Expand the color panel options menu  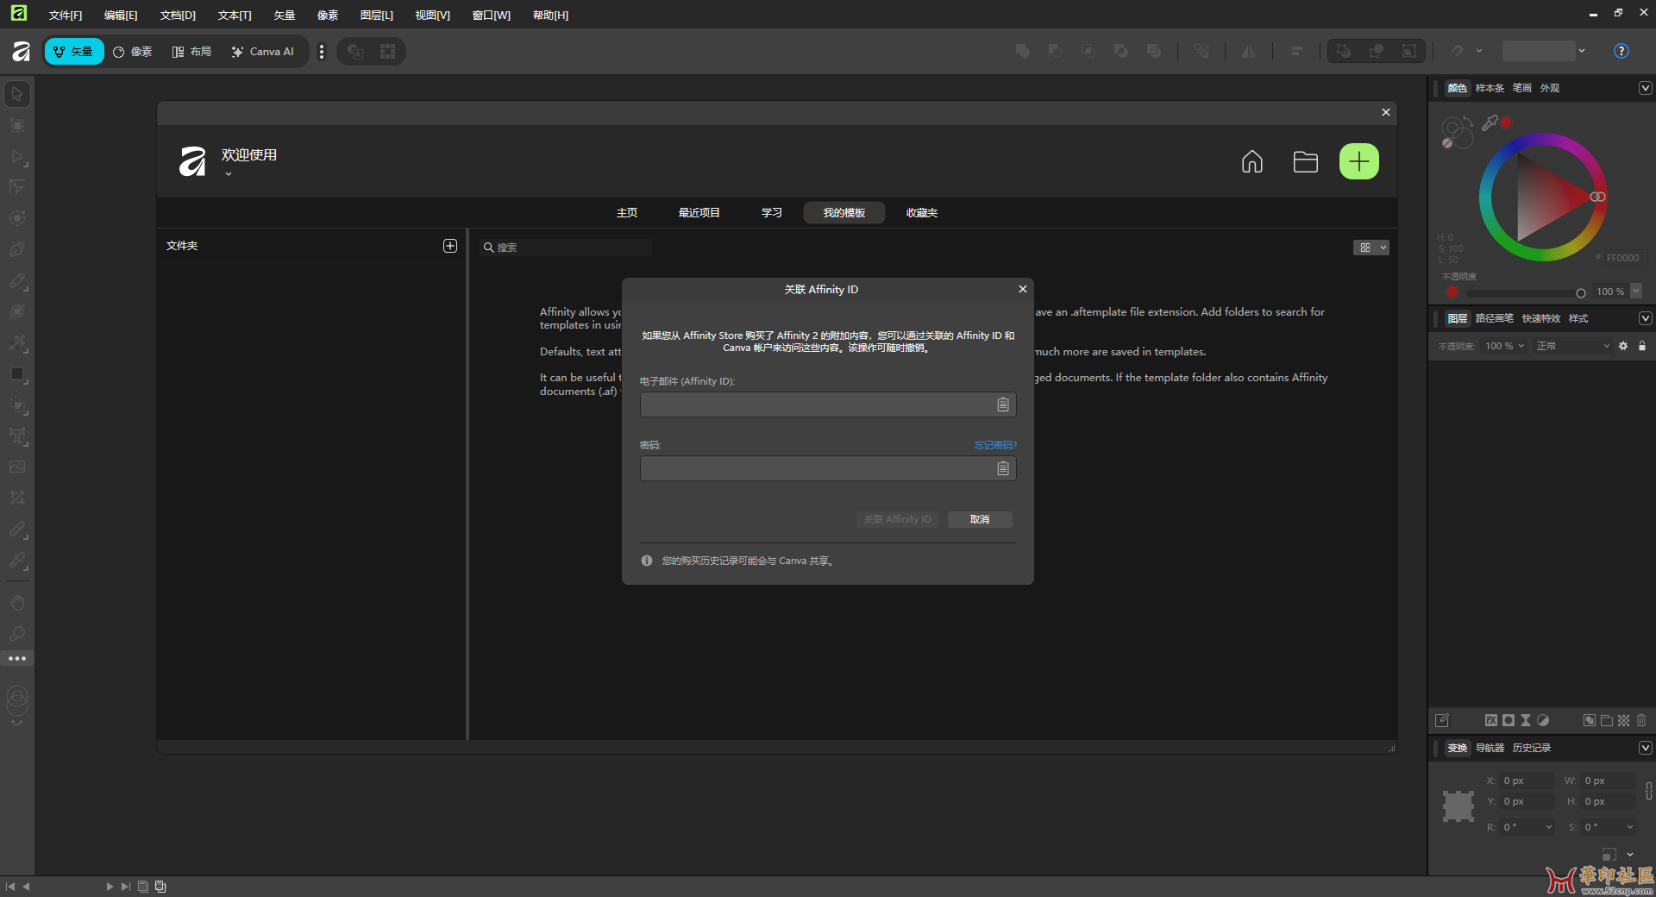(1645, 88)
